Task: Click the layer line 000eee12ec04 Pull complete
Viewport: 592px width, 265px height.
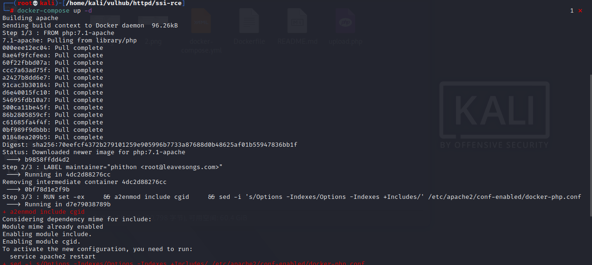Action: tap(53, 48)
